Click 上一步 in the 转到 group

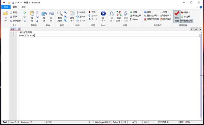click(x=81, y=17)
